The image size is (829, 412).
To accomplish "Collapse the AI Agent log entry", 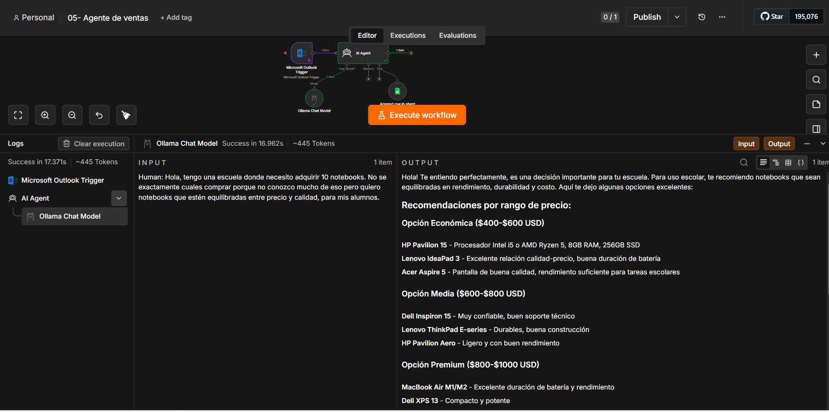I will 119,198.
